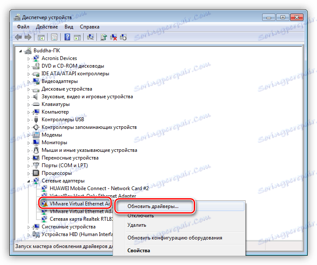The image size is (317, 265).
Task: Click the Disable device toolbar icon with red X
Action: [113, 37]
